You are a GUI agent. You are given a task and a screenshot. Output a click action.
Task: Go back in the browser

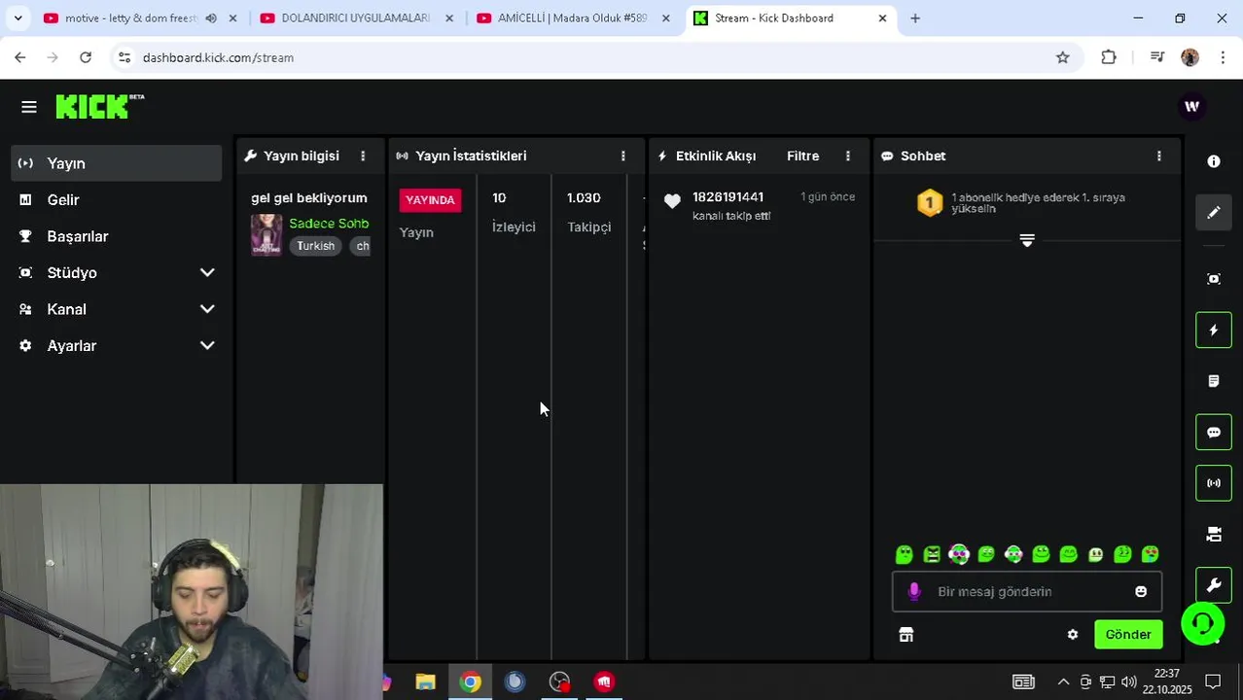click(20, 57)
